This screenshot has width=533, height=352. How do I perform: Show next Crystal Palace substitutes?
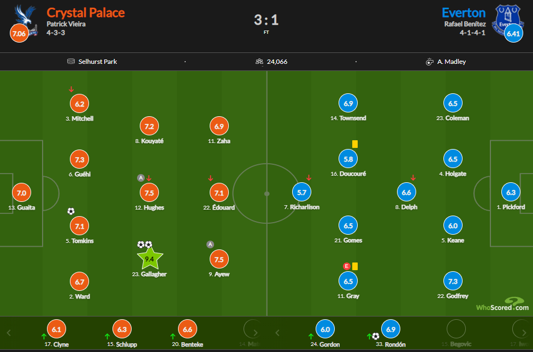pos(256,333)
